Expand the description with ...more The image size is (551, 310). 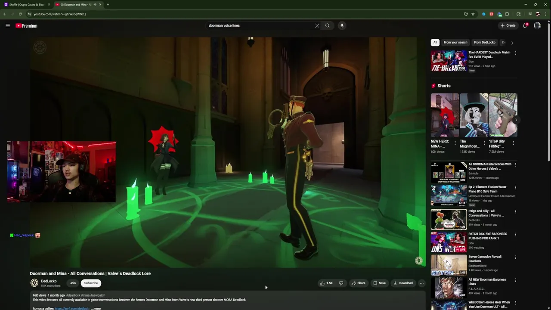click(96, 308)
